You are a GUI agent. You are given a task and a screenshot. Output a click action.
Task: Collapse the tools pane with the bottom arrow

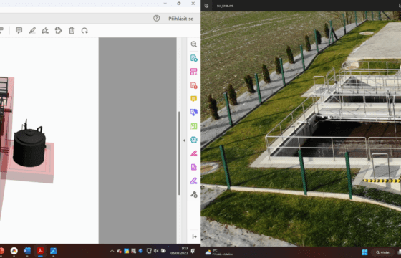point(194,236)
